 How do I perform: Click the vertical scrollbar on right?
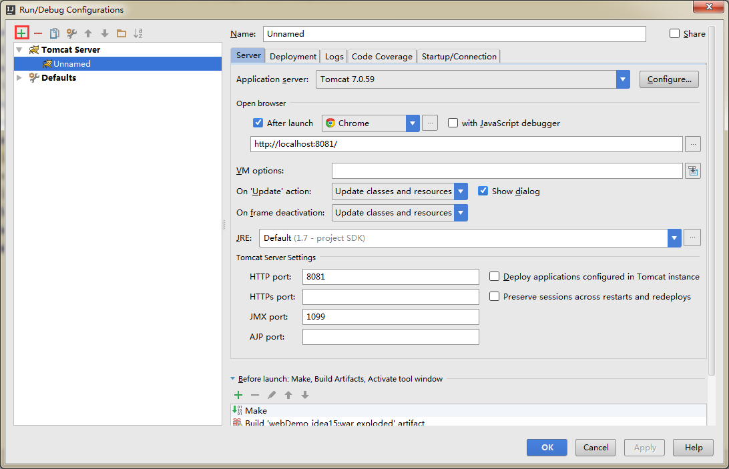click(712, 200)
